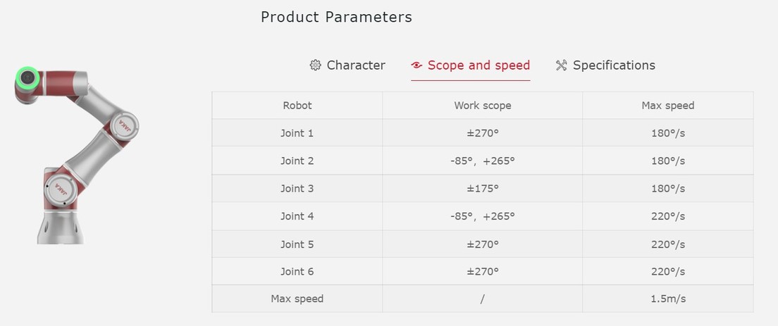This screenshot has width=778, height=326.
Task: Switch to the Character tab
Action: (347, 65)
